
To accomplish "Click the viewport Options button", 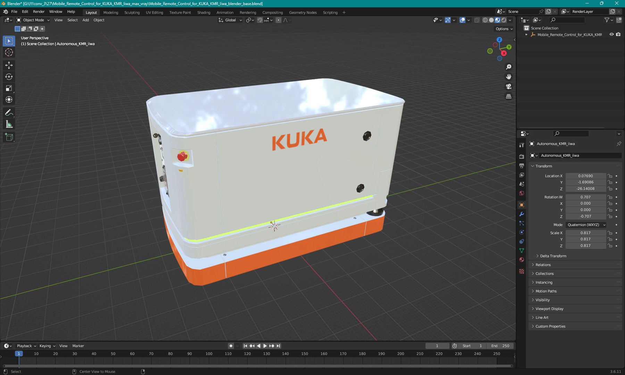I will coord(504,29).
